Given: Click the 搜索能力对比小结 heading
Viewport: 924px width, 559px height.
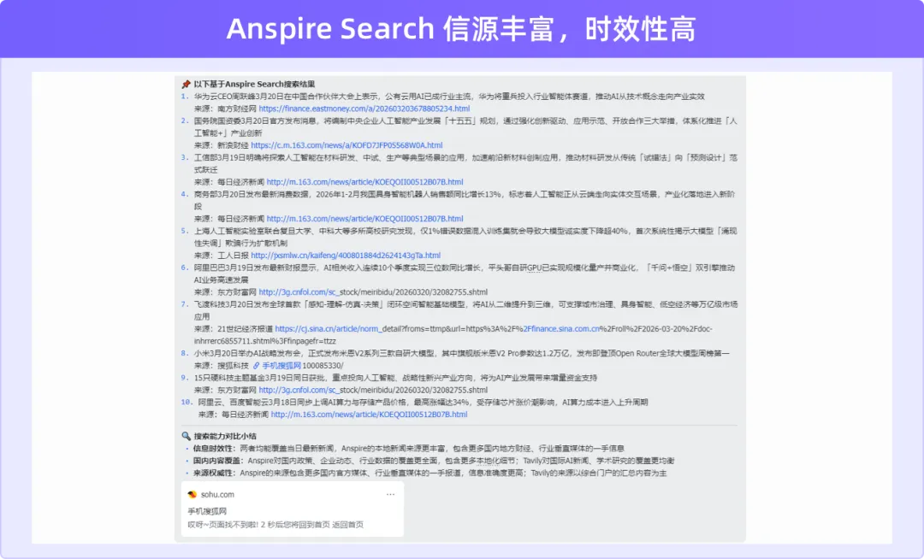Looking at the screenshot, I should (225, 436).
